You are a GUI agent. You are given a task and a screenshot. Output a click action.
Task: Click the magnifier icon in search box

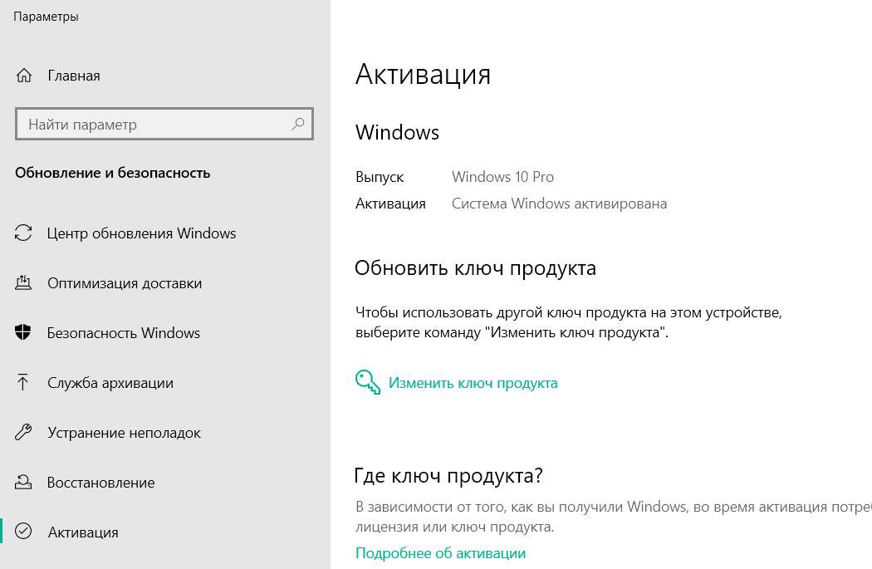[x=298, y=124]
